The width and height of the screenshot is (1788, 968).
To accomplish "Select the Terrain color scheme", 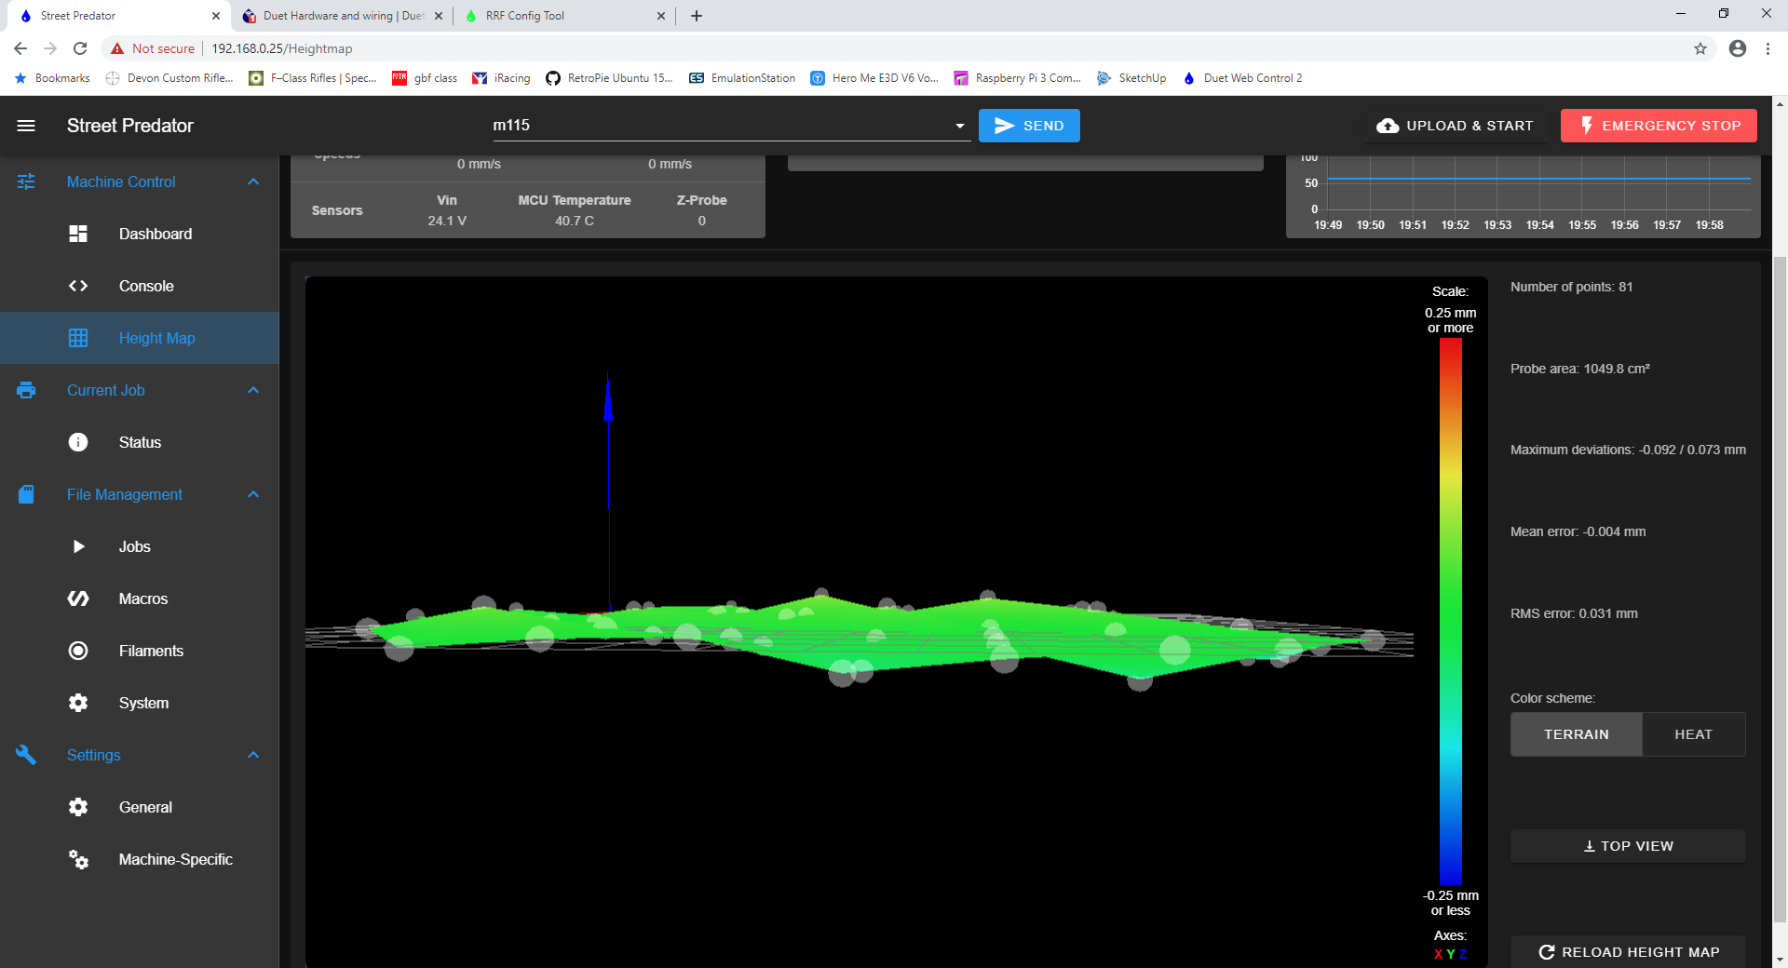I will (1576, 734).
